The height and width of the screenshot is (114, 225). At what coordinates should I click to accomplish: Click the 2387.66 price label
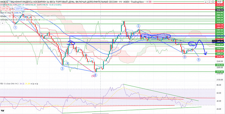[x=220, y=30]
